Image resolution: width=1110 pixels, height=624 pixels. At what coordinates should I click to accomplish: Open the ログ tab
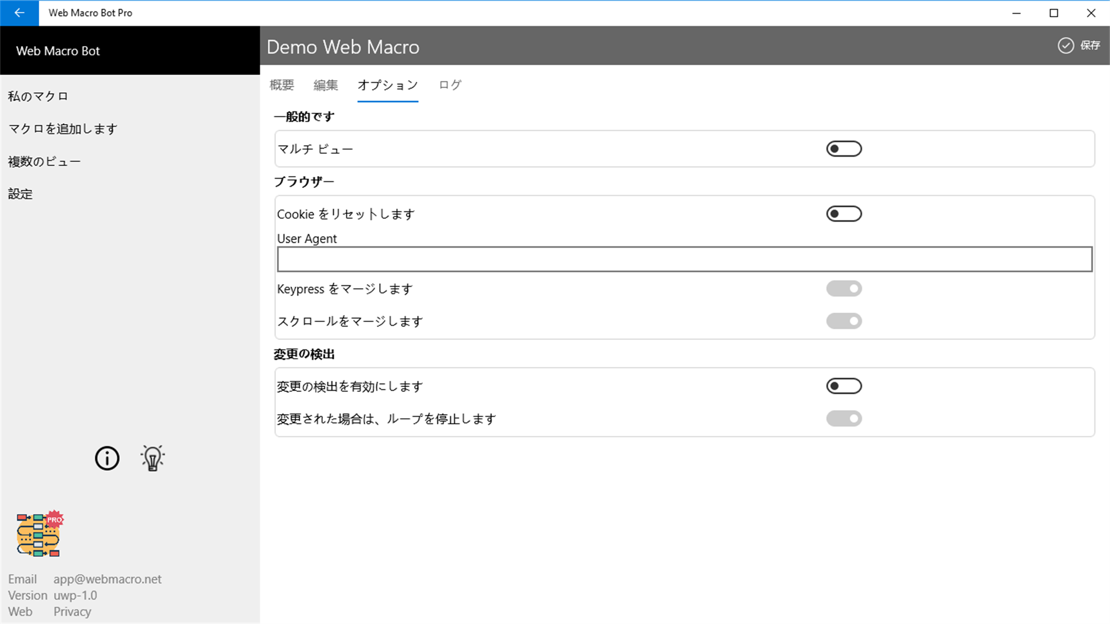(x=450, y=85)
